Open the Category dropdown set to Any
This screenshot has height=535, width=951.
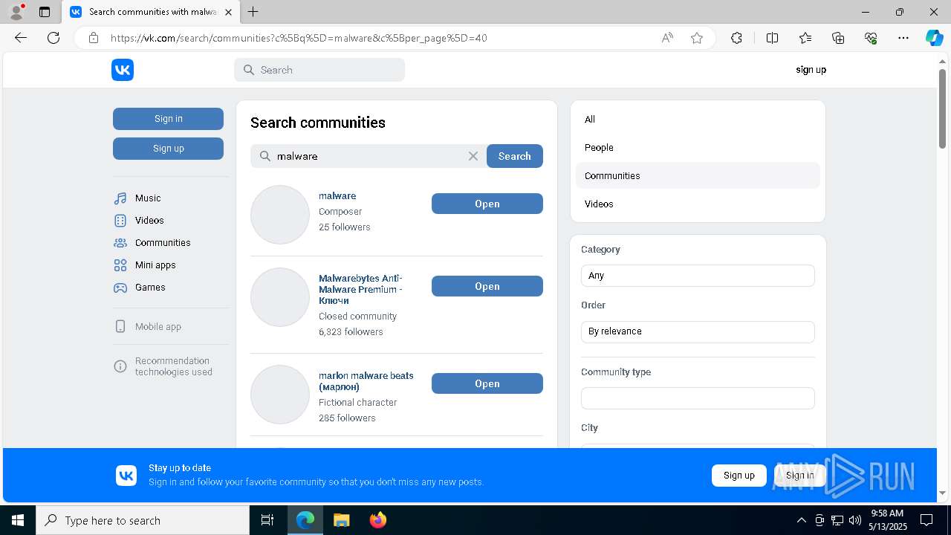[x=698, y=276]
